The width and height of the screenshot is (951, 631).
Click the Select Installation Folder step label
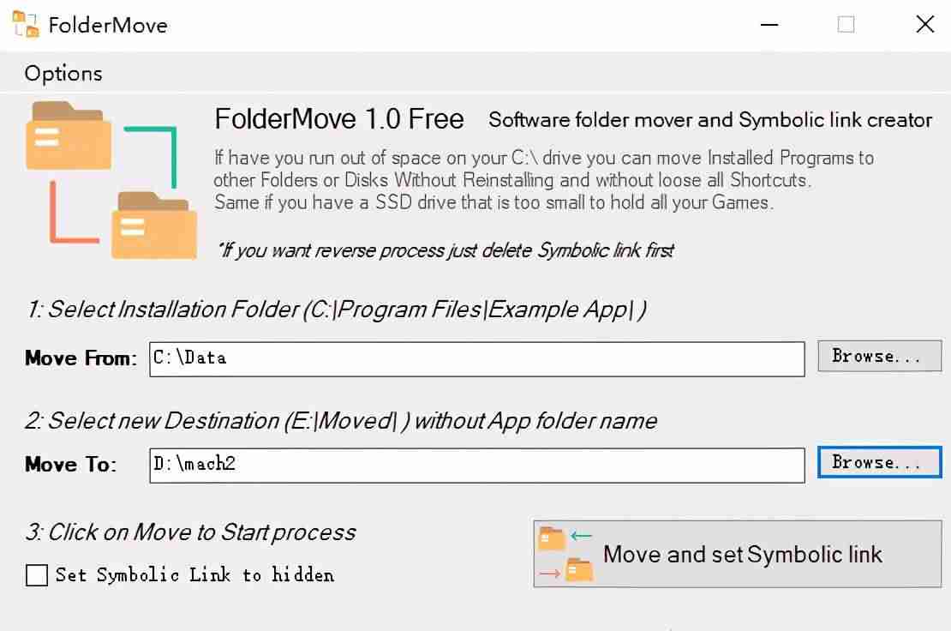(x=336, y=309)
